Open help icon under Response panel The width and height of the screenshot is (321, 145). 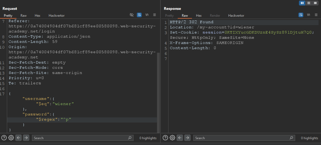[x=165, y=138]
